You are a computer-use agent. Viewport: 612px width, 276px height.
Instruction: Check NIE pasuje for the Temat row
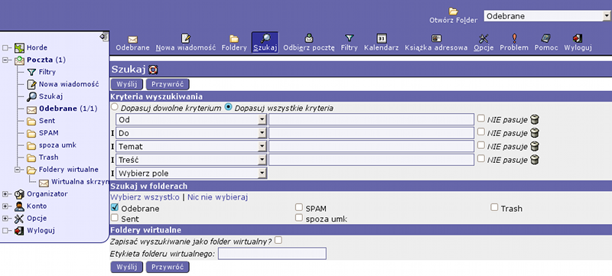pos(481,145)
